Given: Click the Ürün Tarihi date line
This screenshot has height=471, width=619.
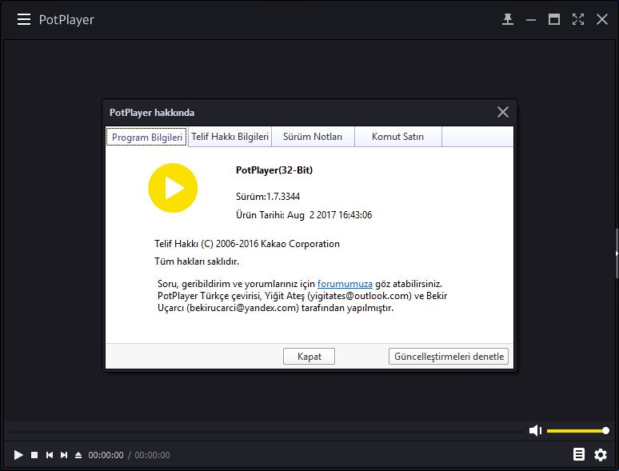Looking at the screenshot, I should (x=304, y=215).
